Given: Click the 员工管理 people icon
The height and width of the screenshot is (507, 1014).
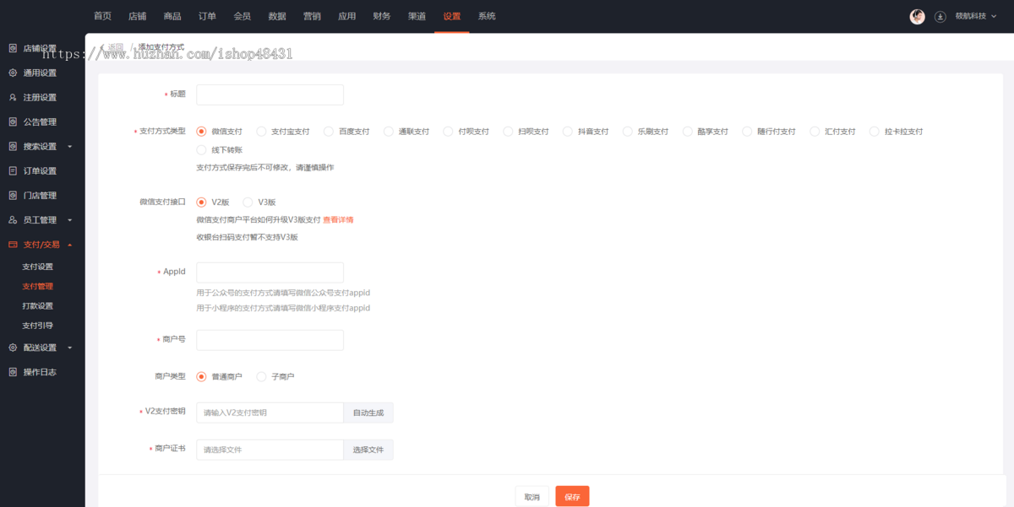Looking at the screenshot, I should click(x=13, y=219).
